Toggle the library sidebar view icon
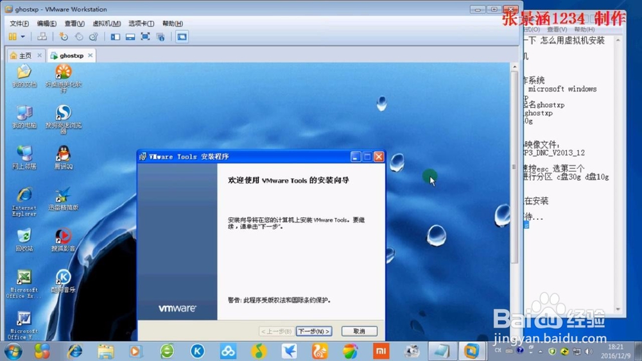This screenshot has width=642, height=361. coord(116,37)
